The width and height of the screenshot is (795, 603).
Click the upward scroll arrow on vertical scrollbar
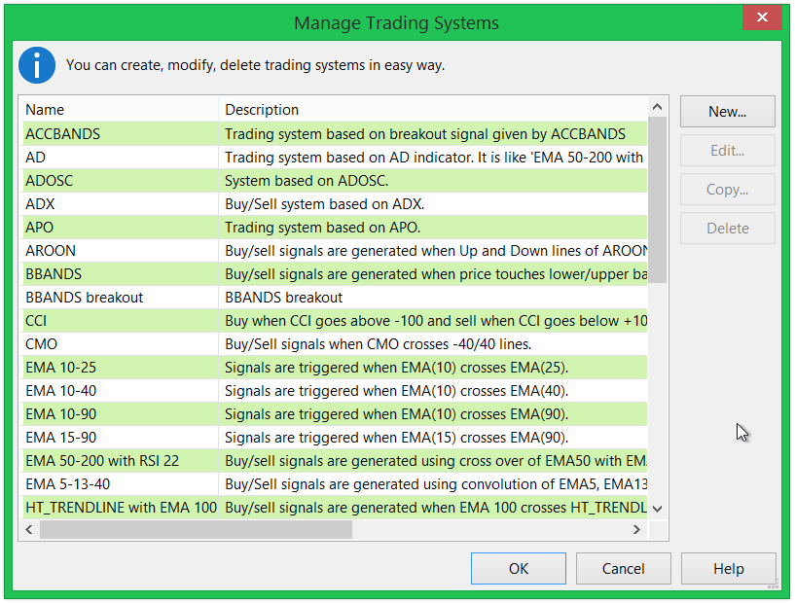click(657, 106)
